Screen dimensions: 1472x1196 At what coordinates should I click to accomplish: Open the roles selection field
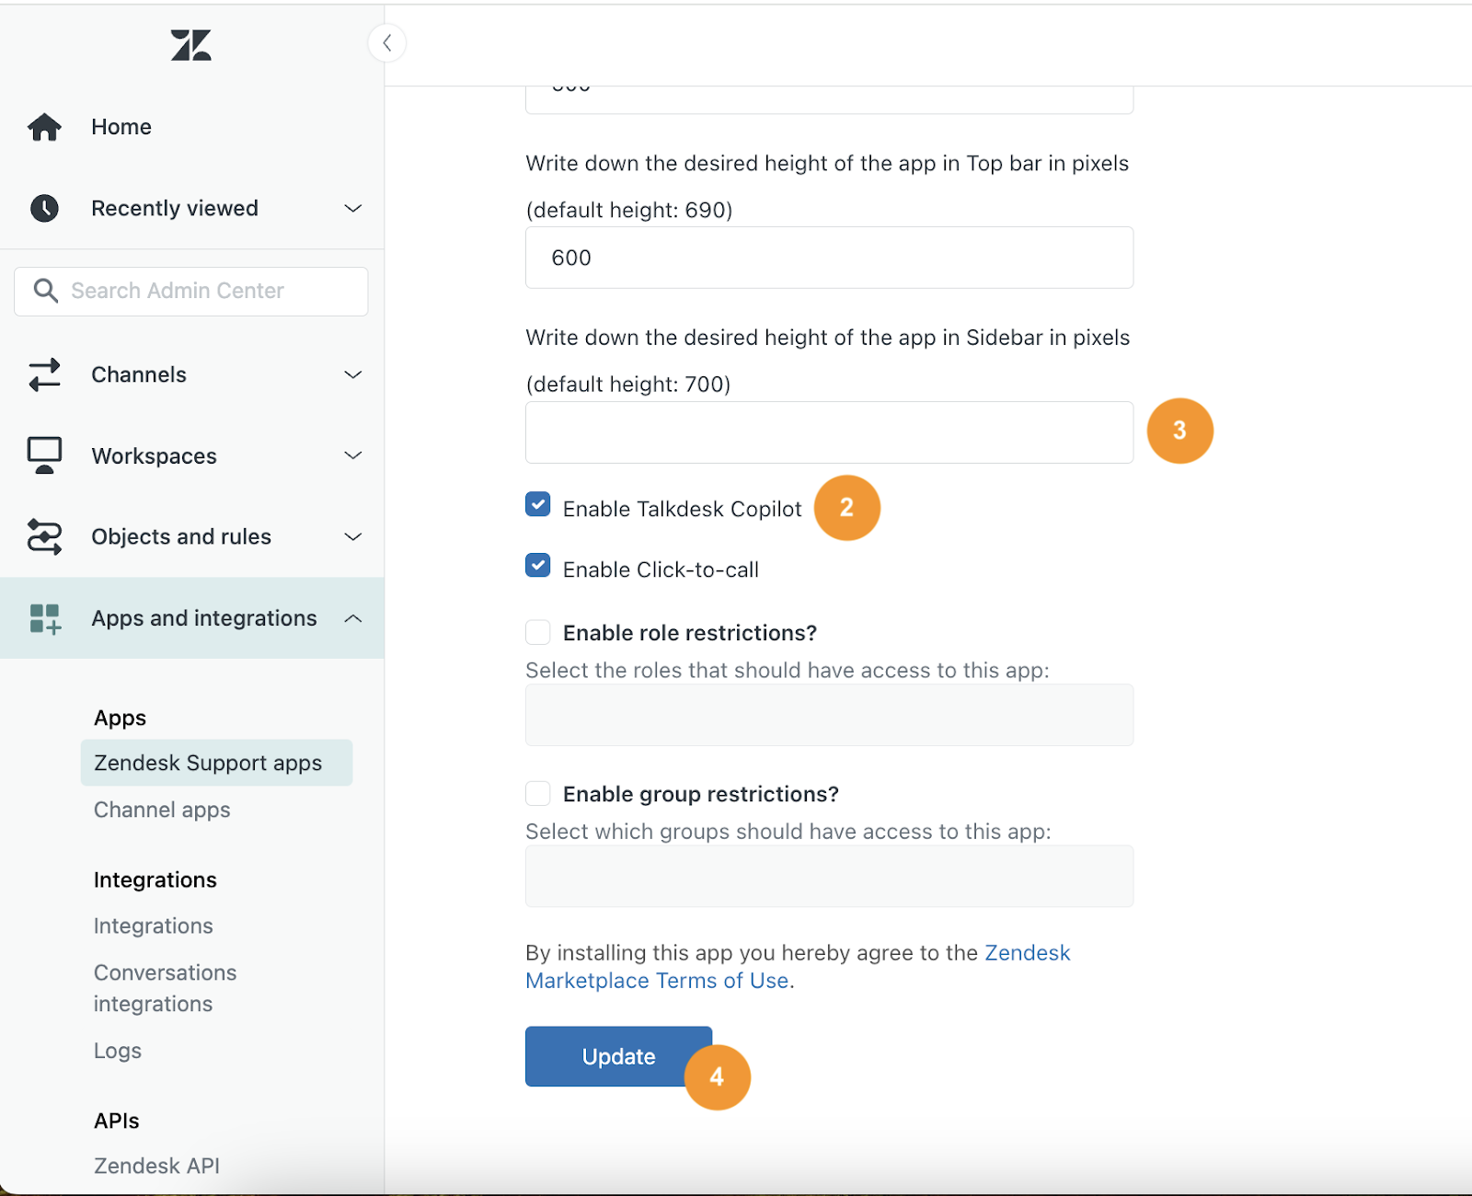(829, 715)
